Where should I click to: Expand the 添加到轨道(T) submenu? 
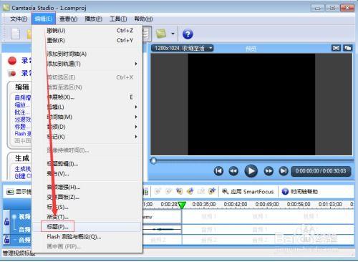coord(92,64)
